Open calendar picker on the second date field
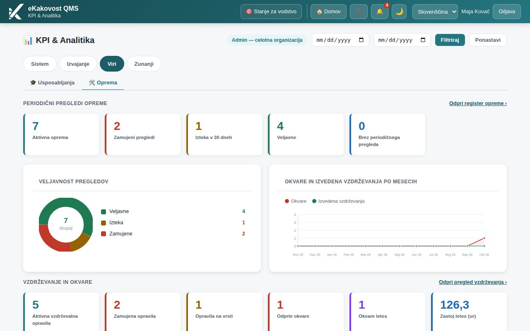530x331 pixels. (x=423, y=40)
